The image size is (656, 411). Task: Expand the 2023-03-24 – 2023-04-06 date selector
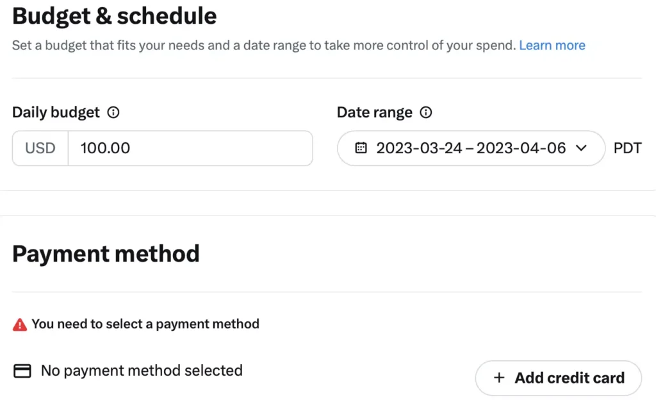(471, 148)
